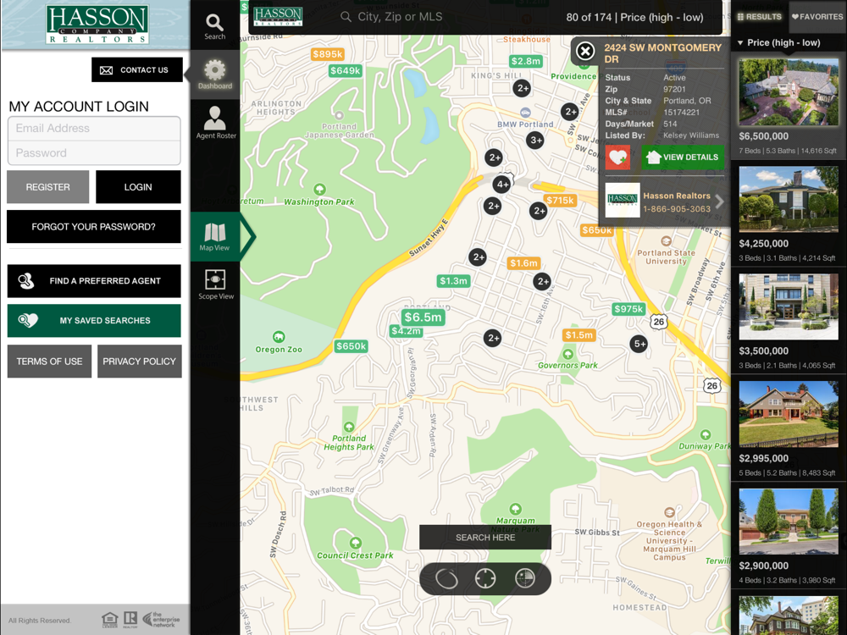847x635 pixels.
Task: Switch to the Results tab
Action: click(x=759, y=17)
